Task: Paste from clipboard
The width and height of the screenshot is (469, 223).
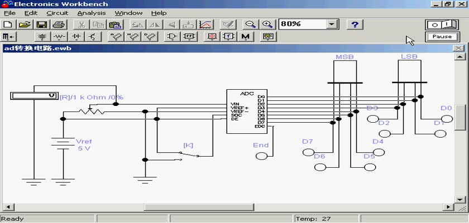Action: 115,25
